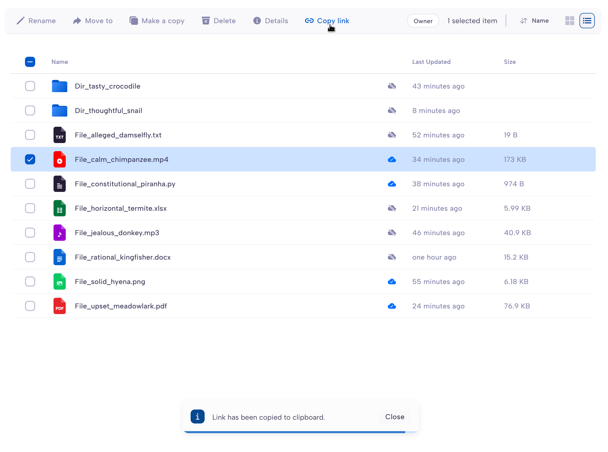Click synced cloud icon for File_upset_meadowlark.pdf
Image resolution: width=608 pixels, height=452 pixels.
pyautogui.click(x=392, y=306)
